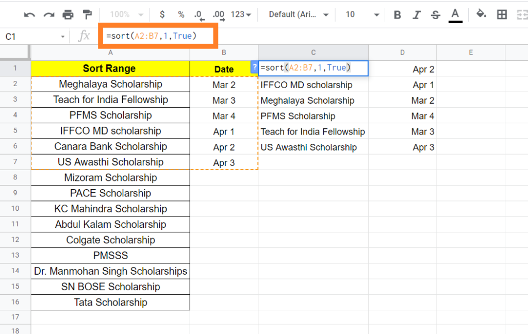Redo the last action
The width and height of the screenshot is (528, 334).
[x=48, y=14]
